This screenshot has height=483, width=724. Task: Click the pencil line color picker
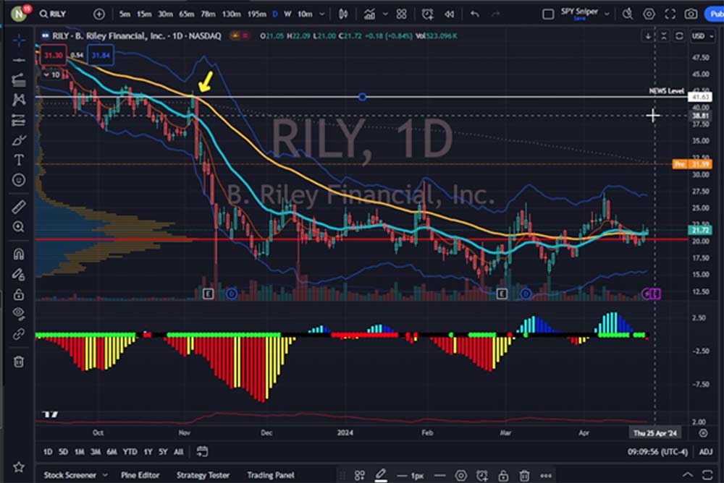[381, 475]
